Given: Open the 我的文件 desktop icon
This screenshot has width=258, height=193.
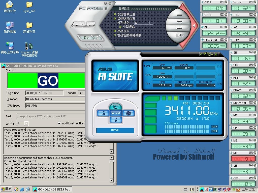Looking at the screenshot, I should pos(10,7).
